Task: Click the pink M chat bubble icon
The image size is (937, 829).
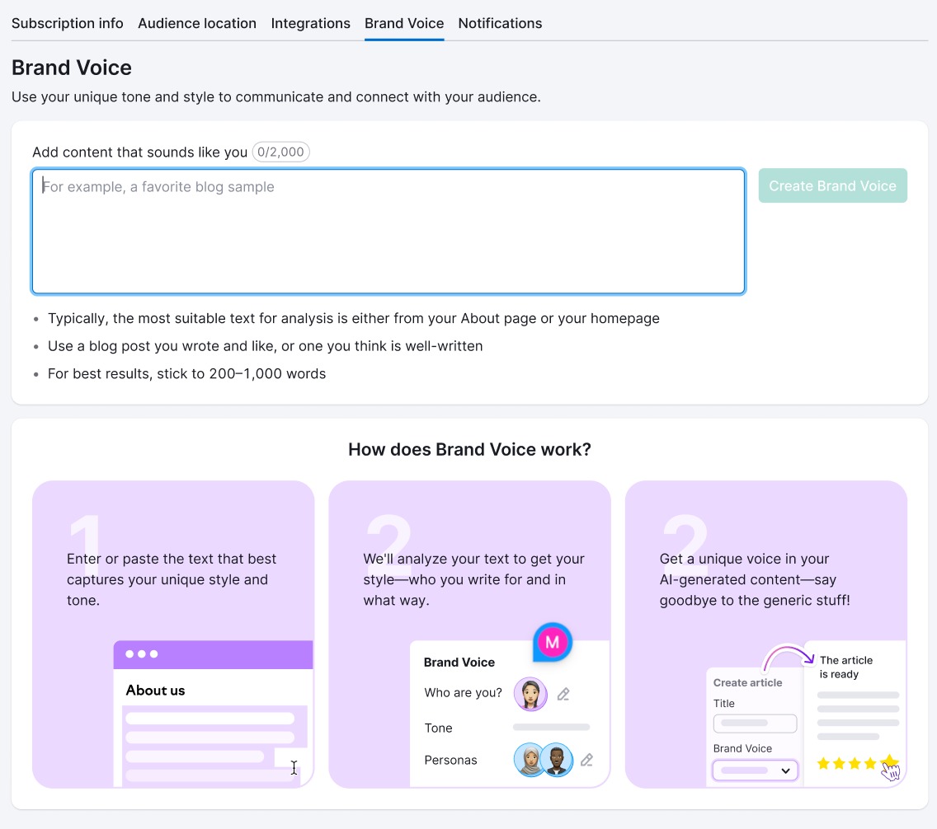Action: (x=552, y=642)
